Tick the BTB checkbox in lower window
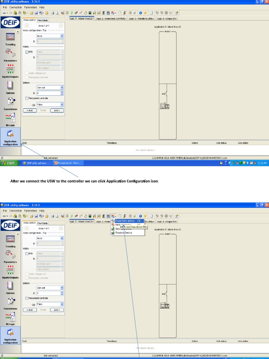269x359 pixels. [27, 254]
